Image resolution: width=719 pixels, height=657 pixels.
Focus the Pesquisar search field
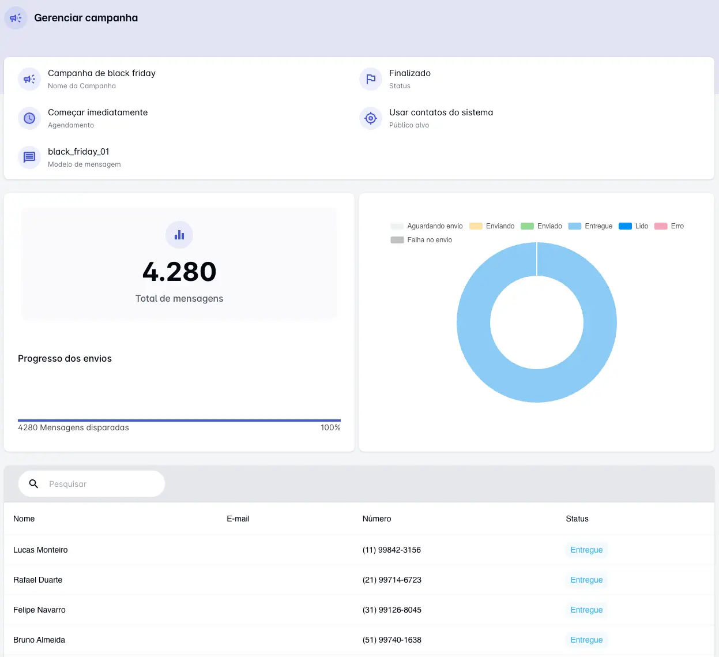(92, 484)
